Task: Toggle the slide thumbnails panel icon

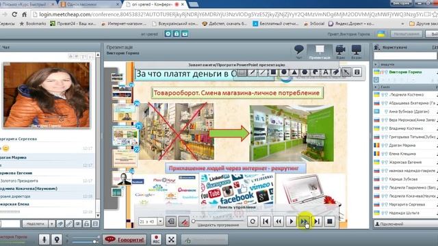Action: click(171, 221)
